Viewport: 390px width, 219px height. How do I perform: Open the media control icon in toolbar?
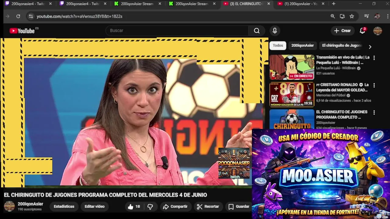coord(367,16)
